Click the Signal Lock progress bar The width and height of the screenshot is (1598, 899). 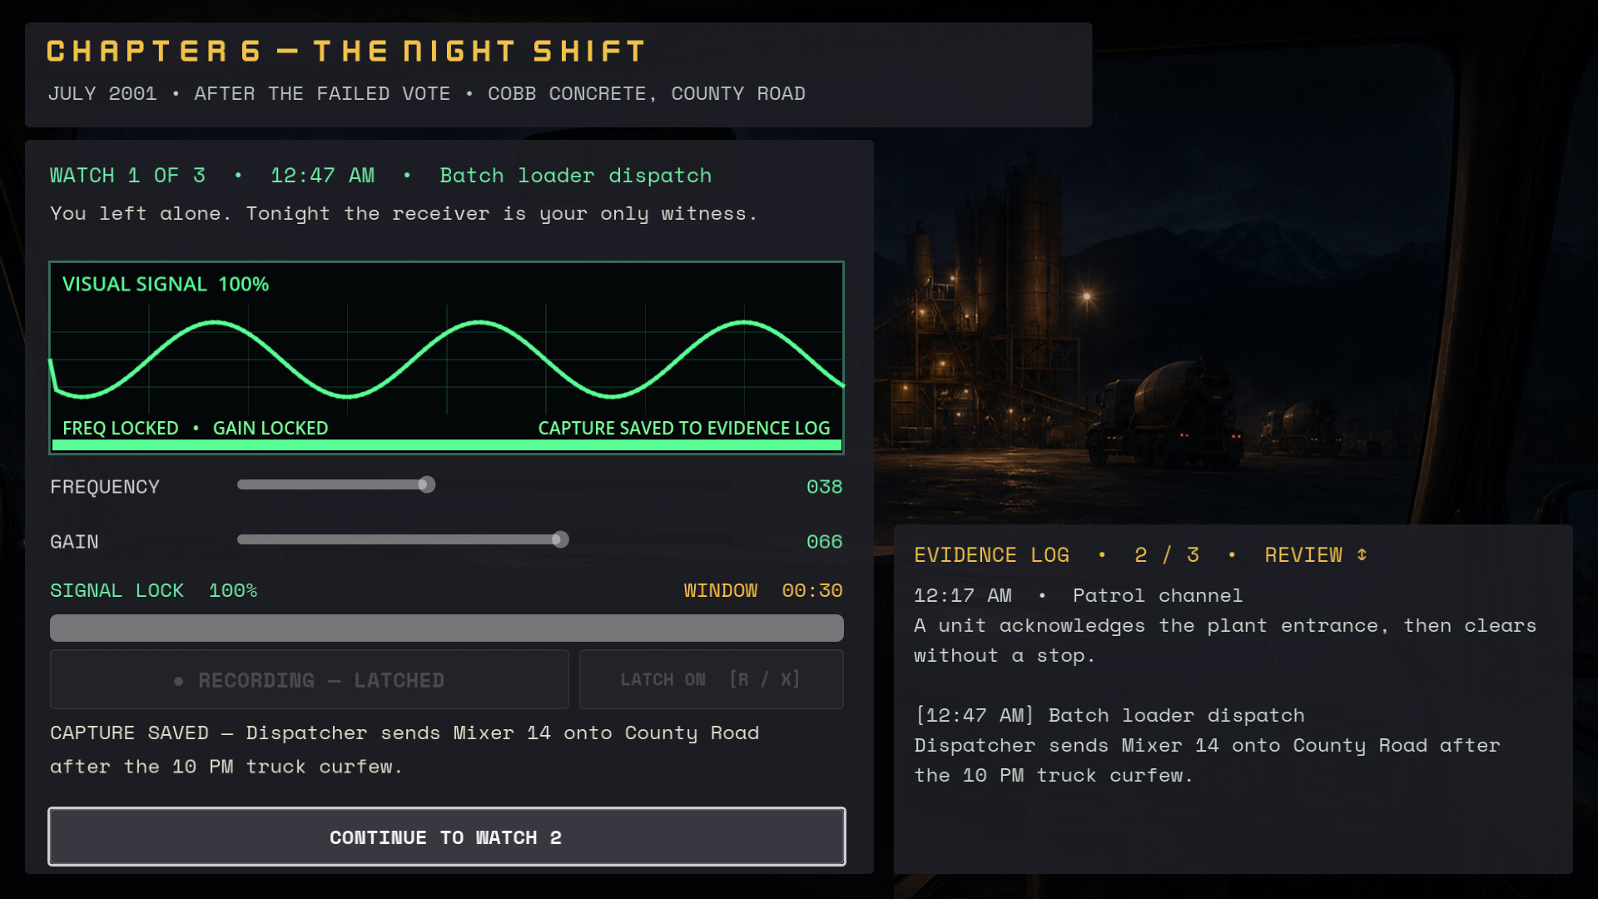point(447,628)
